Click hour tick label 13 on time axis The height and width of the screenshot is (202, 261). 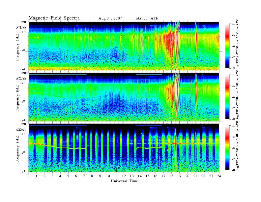tap(132, 176)
